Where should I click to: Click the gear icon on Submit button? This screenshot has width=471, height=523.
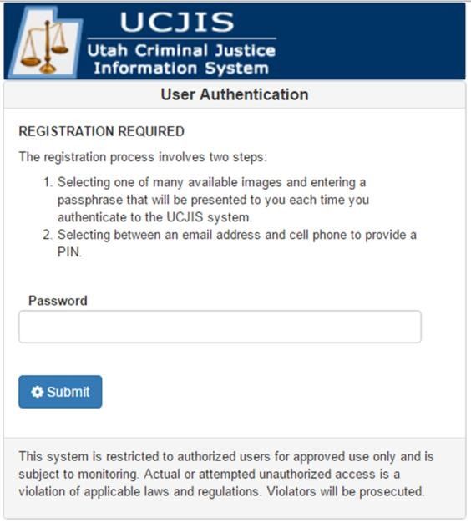point(38,392)
